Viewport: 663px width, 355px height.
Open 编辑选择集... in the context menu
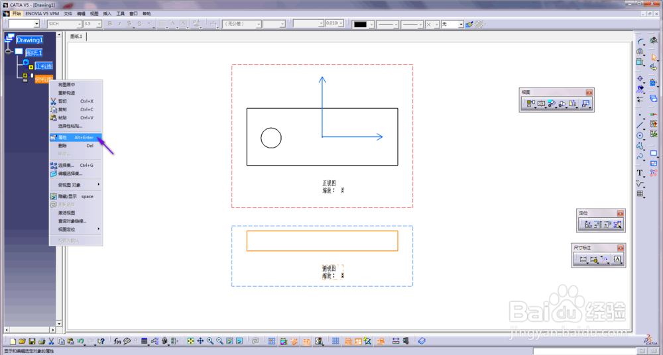(76, 174)
